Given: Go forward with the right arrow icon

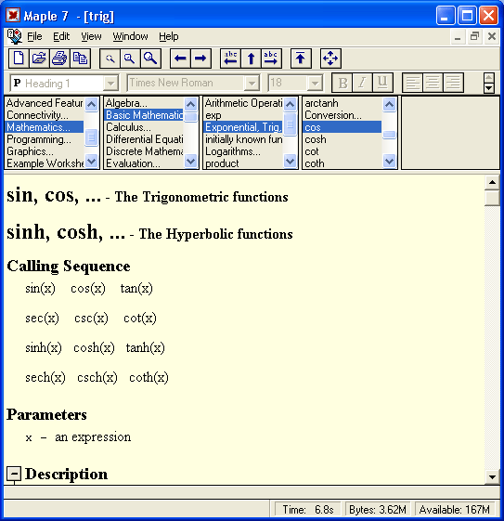Looking at the screenshot, I should click(200, 59).
